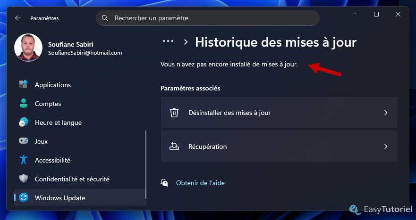Click the Confidentialité et sécurité shield icon
Viewport: 416px width, 220px height.
tap(24, 179)
